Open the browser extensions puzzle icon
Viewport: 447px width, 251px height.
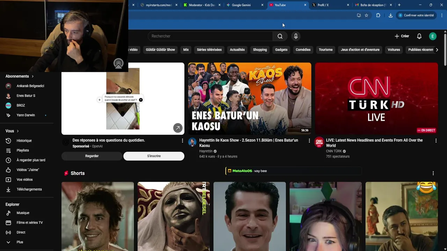pos(378,15)
